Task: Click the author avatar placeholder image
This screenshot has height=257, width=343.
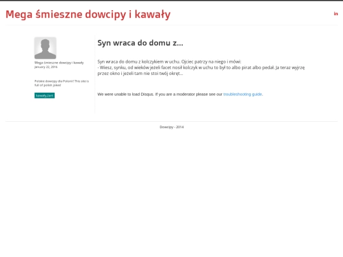Action: [45, 48]
